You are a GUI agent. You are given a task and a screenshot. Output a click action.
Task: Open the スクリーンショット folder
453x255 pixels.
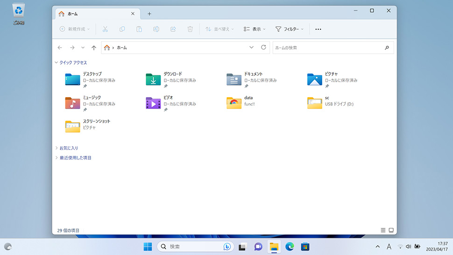(88, 126)
